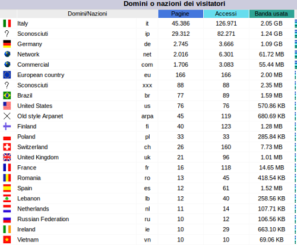Click the Finland flag icon
Image resolution: width=297 pixels, height=245 pixels.
point(7,126)
